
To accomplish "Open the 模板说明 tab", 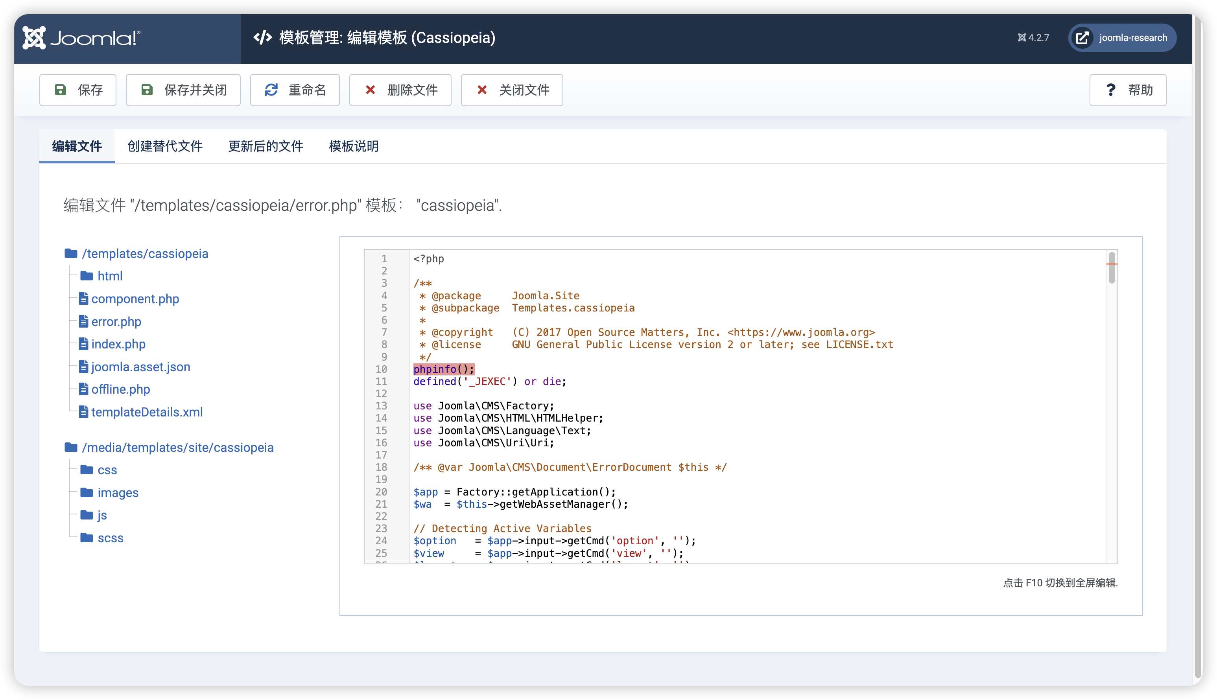I will pyautogui.click(x=353, y=146).
